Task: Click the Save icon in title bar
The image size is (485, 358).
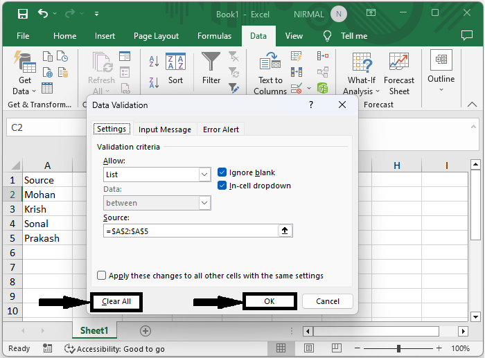Action: point(22,13)
